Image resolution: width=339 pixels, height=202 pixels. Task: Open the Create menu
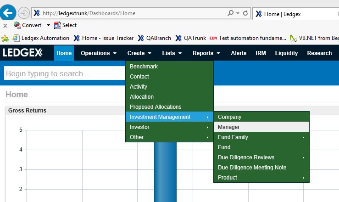pos(139,53)
